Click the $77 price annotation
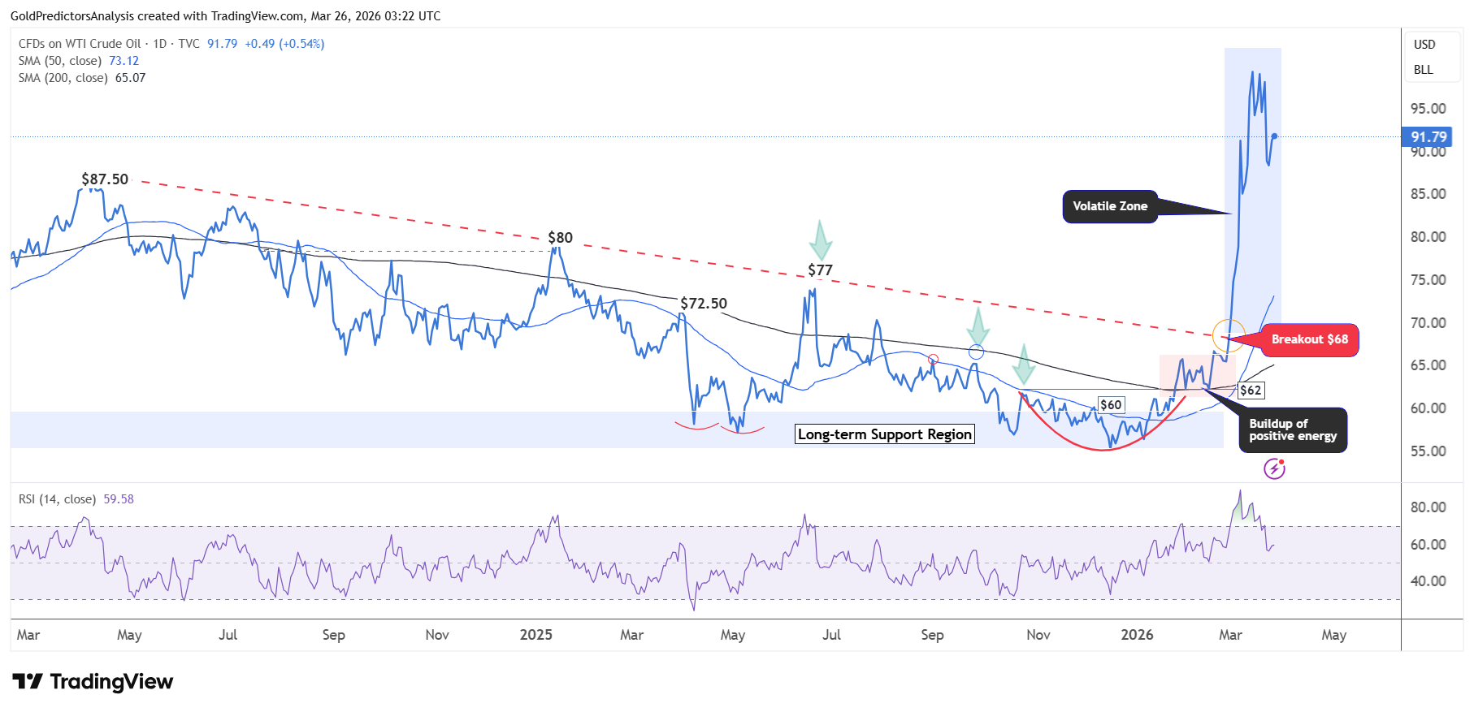 (820, 270)
